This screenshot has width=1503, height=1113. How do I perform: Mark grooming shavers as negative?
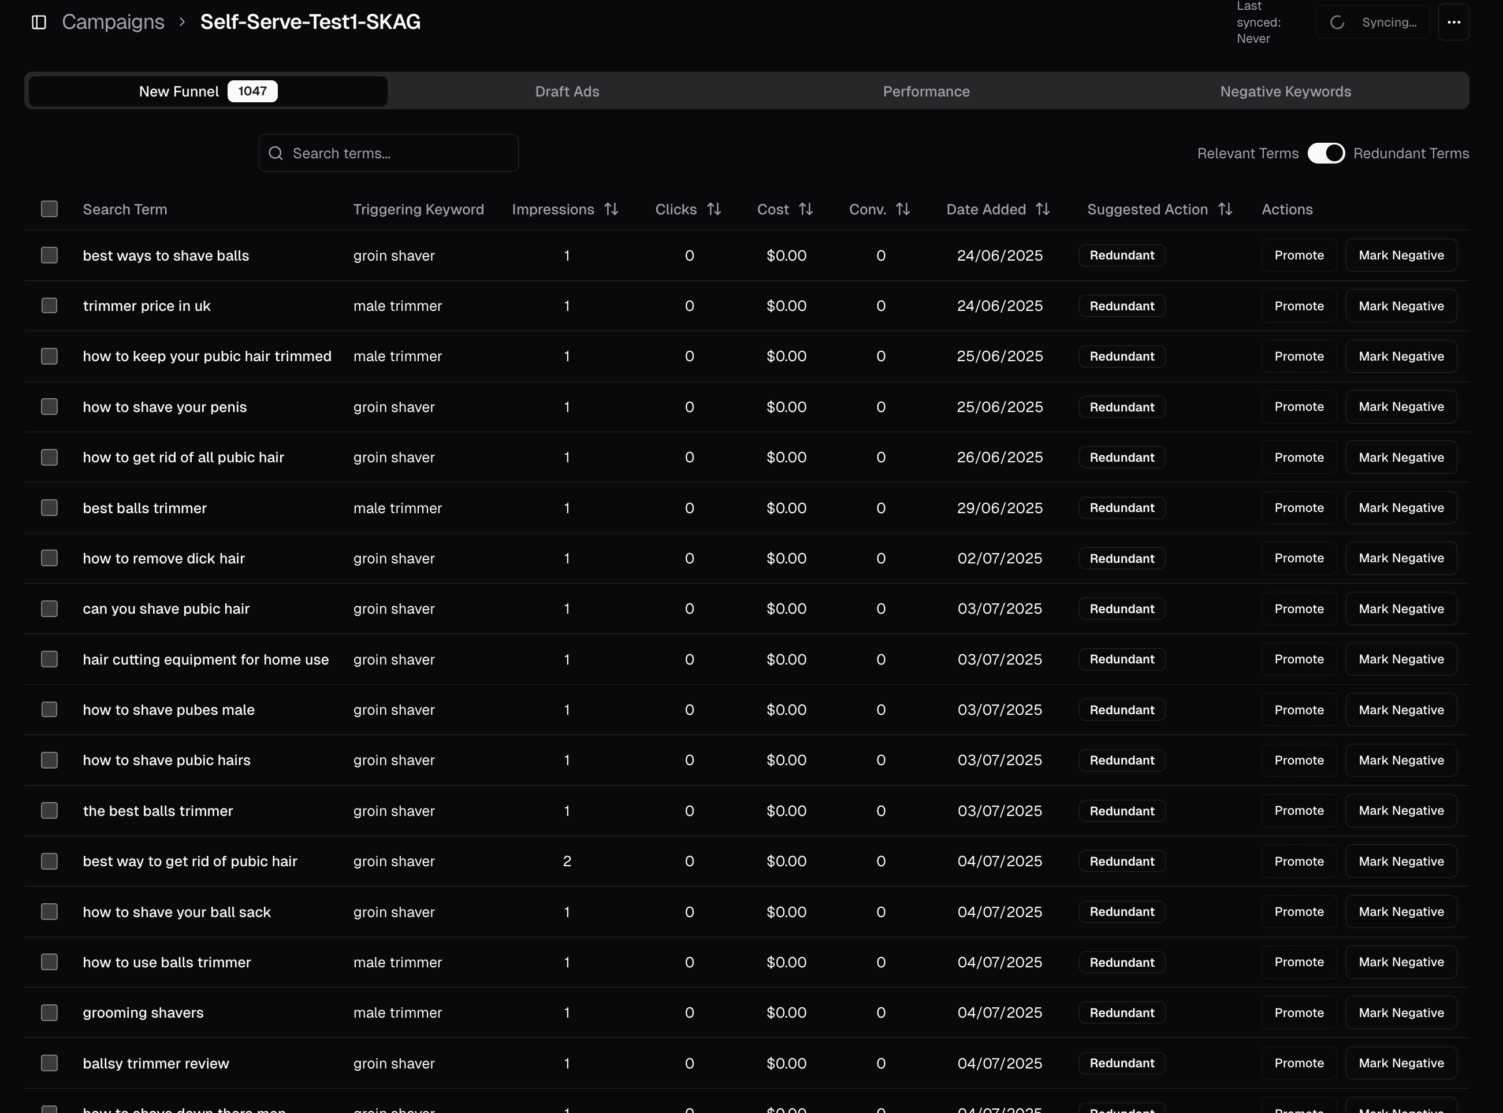(x=1401, y=1012)
